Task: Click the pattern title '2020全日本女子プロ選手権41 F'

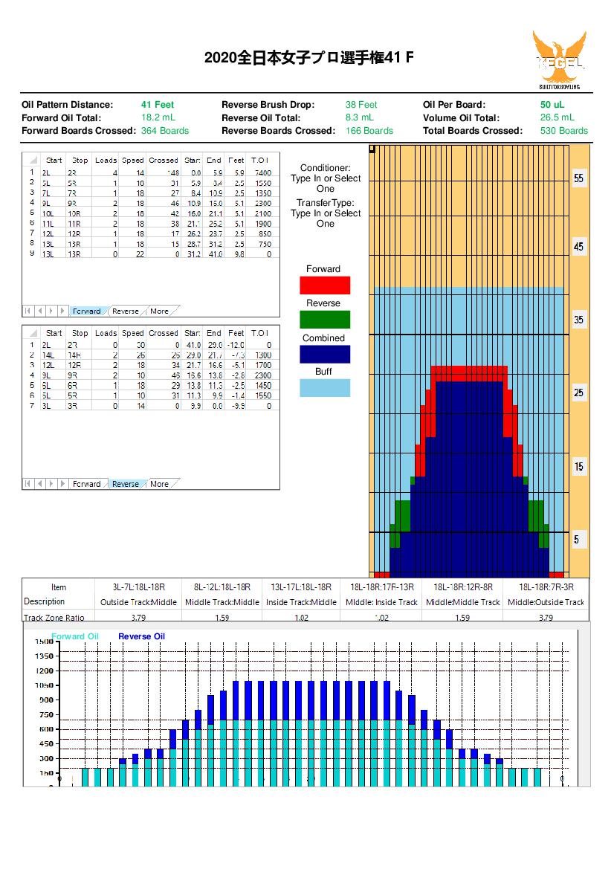Action: pyautogui.click(x=308, y=57)
